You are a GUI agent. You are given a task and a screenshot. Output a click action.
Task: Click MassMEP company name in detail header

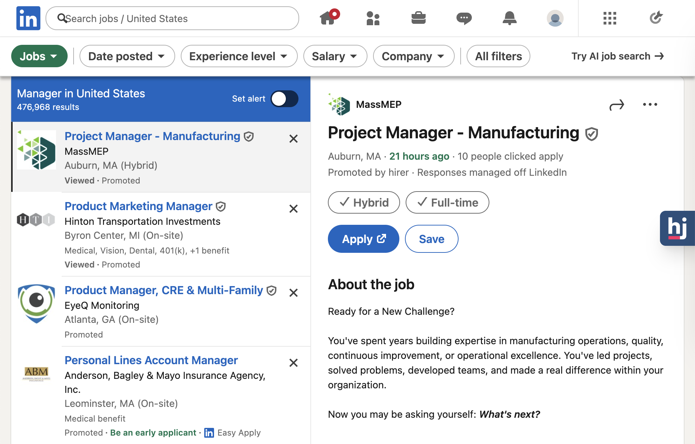point(379,104)
